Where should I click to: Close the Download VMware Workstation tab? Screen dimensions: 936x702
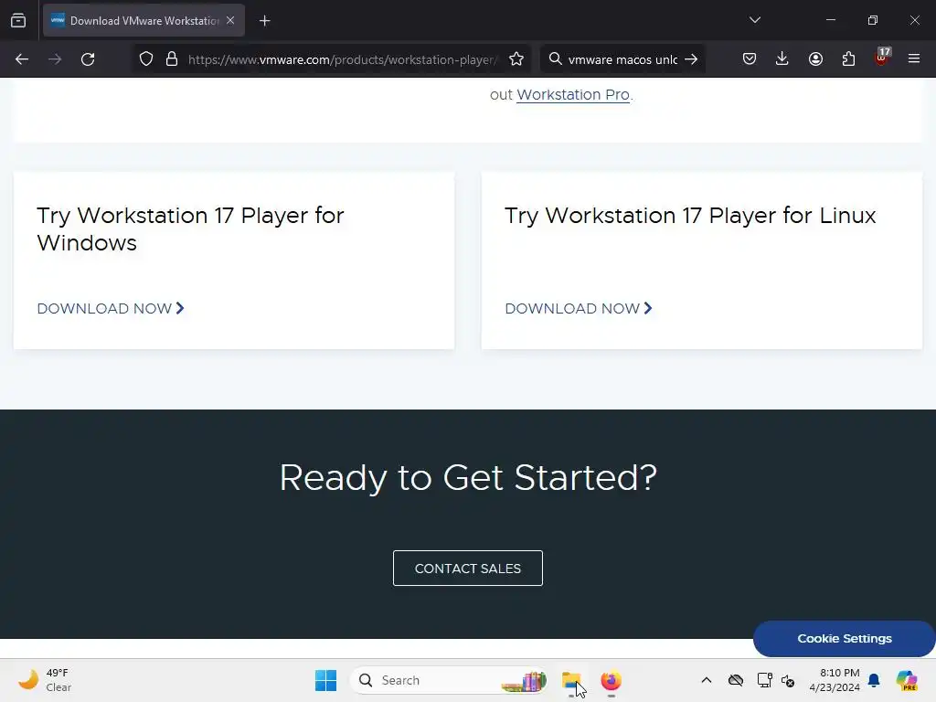pyautogui.click(x=230, y=20)
